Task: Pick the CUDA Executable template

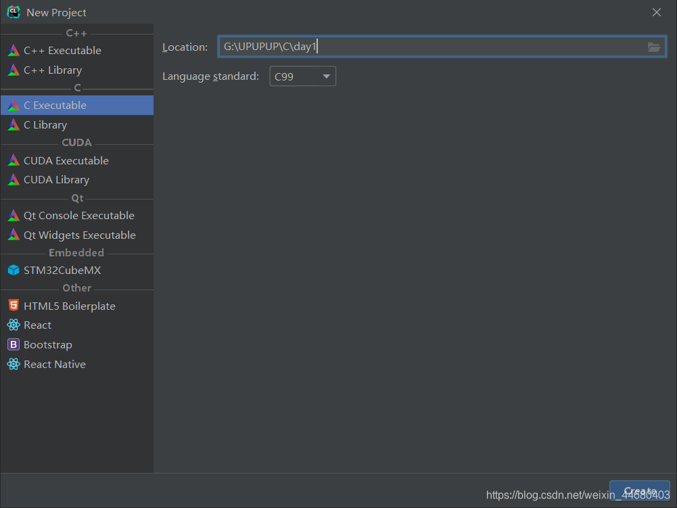Action: [65, 160]
